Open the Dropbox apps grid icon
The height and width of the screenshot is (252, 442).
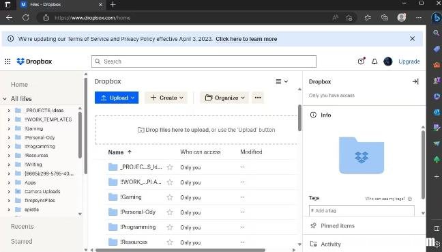point(8,61)
